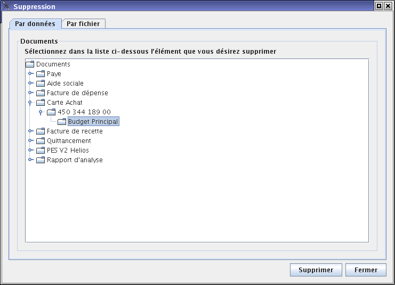This screenshot has height=285, width=395.
Task: Expand the PES V2 Helios node
Action: [31, 150]
